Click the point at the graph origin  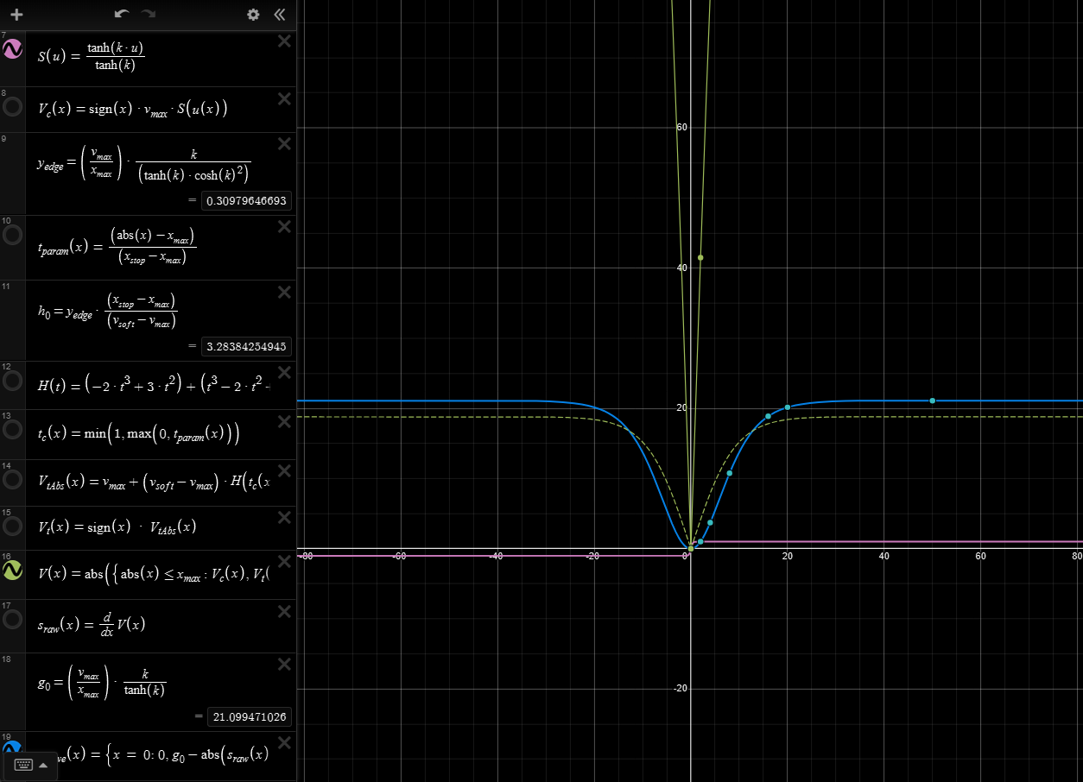(x=690, y=548)
